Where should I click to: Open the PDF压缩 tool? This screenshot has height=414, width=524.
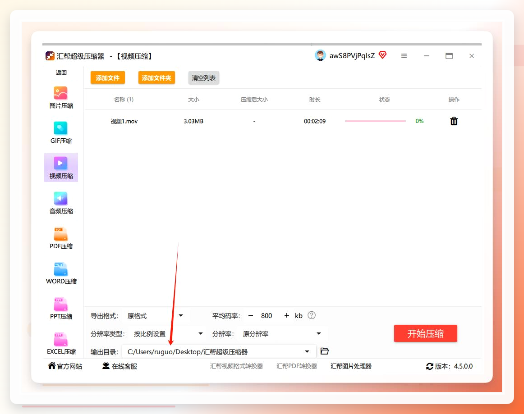point(61,238)
